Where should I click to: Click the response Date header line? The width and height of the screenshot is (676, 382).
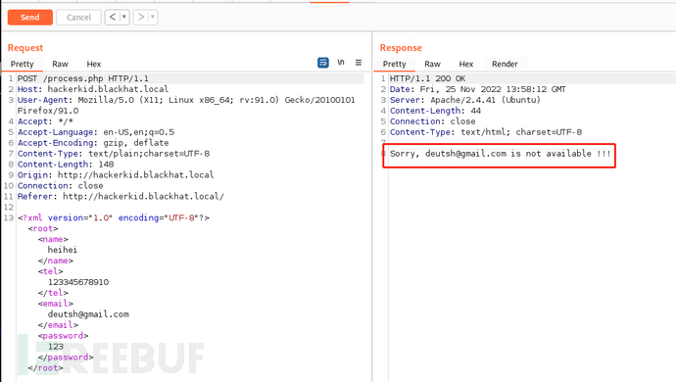478,89
